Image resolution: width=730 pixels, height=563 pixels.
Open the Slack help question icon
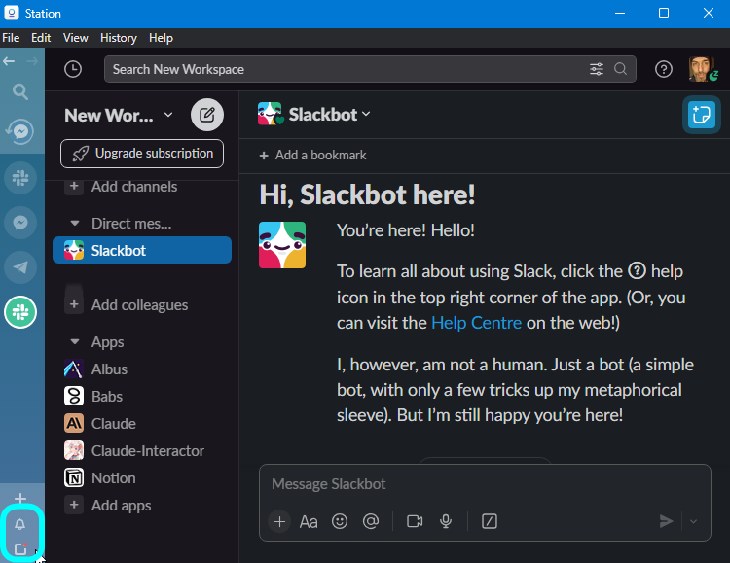coord(664,69)
